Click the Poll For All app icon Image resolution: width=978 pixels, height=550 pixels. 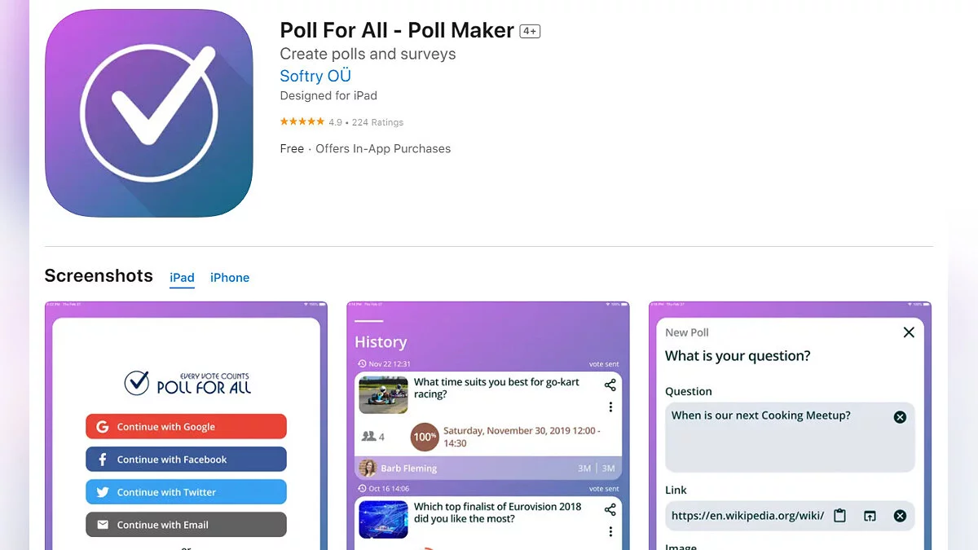coord(149,113)
